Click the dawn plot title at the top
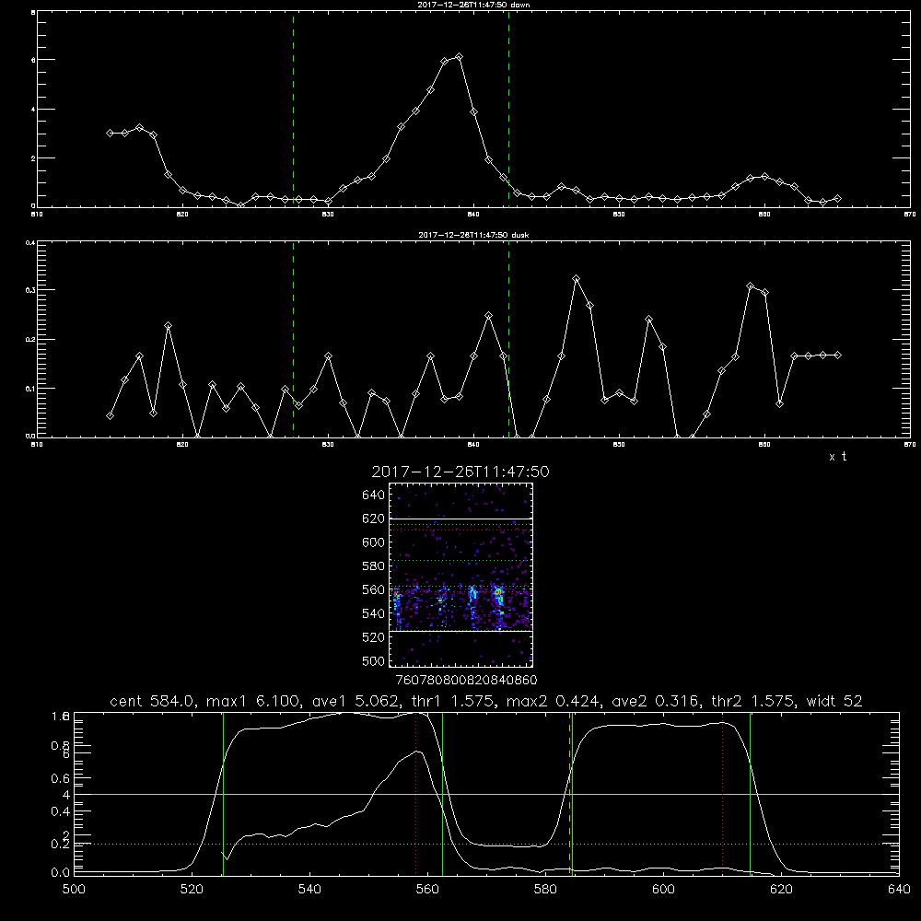The image size is (921, 921). click(x=473, y=5)
